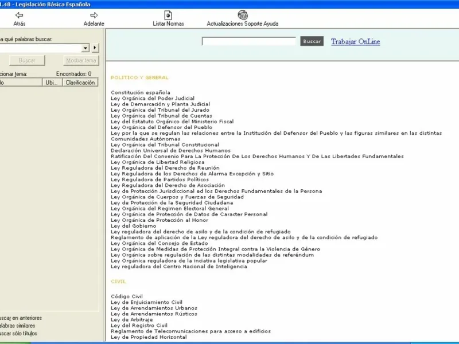Go forward with the Adelante arrow icon
The image size is (459, 344).
pos(94,15)
